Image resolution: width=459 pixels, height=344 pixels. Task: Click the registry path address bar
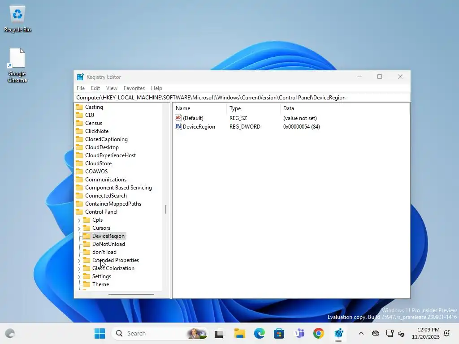242,97
